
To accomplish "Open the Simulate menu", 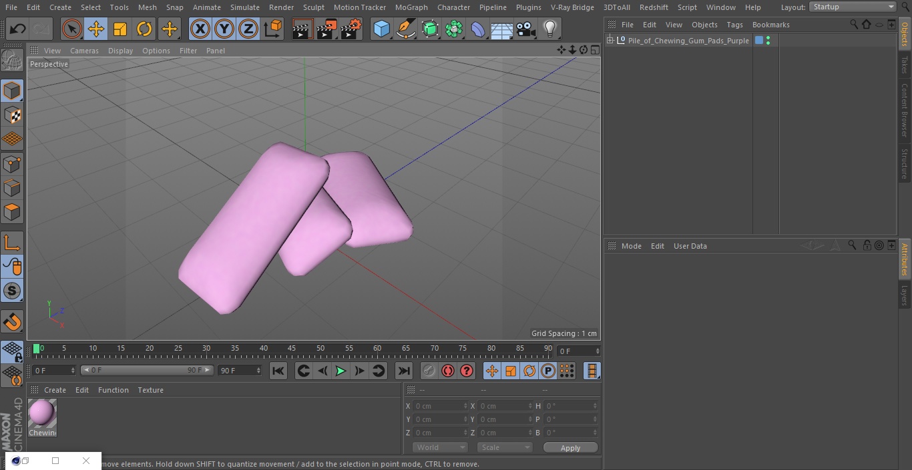I will (245, 7).
